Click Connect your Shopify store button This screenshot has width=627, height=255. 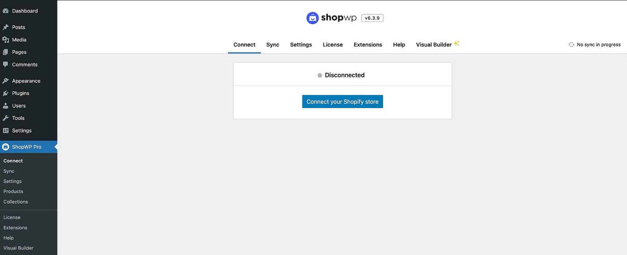pyautogui.click(x=343, y=102)
